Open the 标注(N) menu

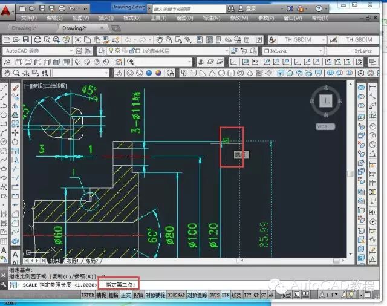[x=212, y=18]
